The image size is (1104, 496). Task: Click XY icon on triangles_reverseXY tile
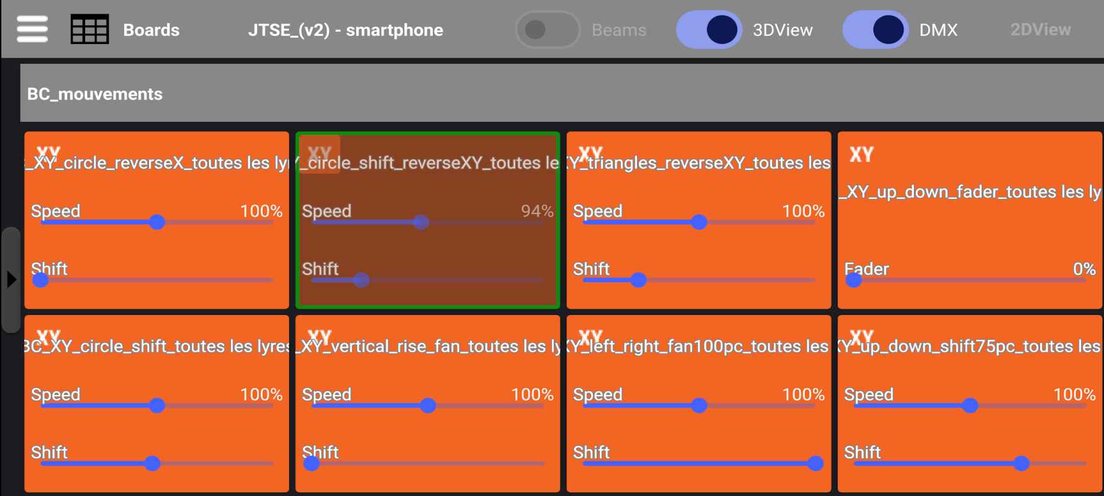590,153
